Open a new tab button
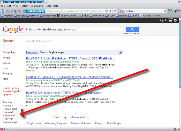The image size is (181, 131). pyautogui.click(x=46, y=2)
